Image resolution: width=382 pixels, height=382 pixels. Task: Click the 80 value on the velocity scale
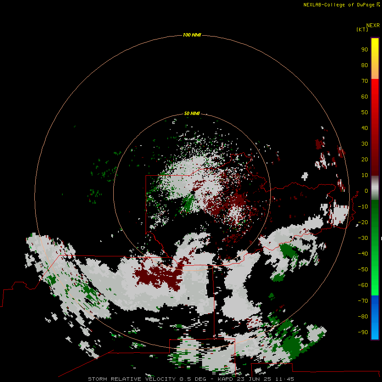point(365,65)
